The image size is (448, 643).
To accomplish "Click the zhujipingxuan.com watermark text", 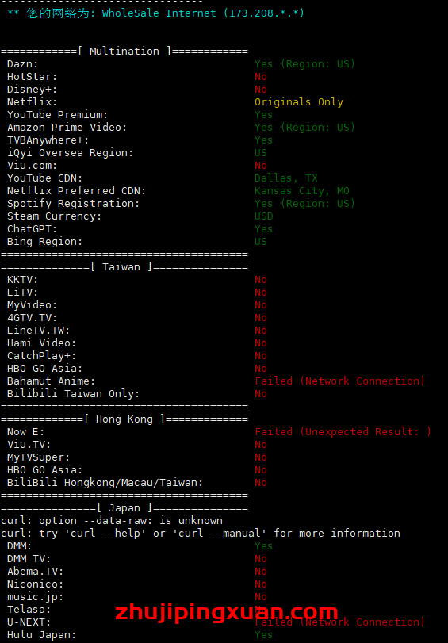I will click(227, 613).
